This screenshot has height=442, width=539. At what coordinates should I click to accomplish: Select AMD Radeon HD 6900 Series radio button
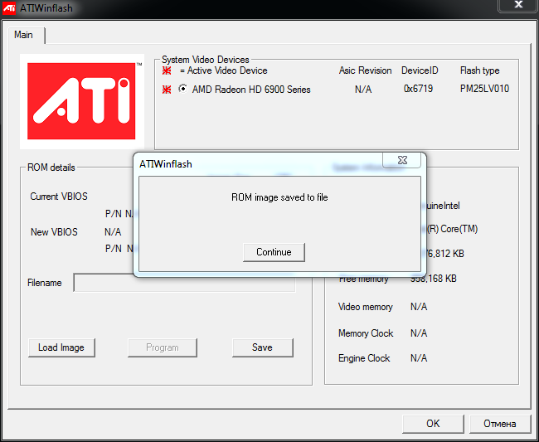coord(183,89)
